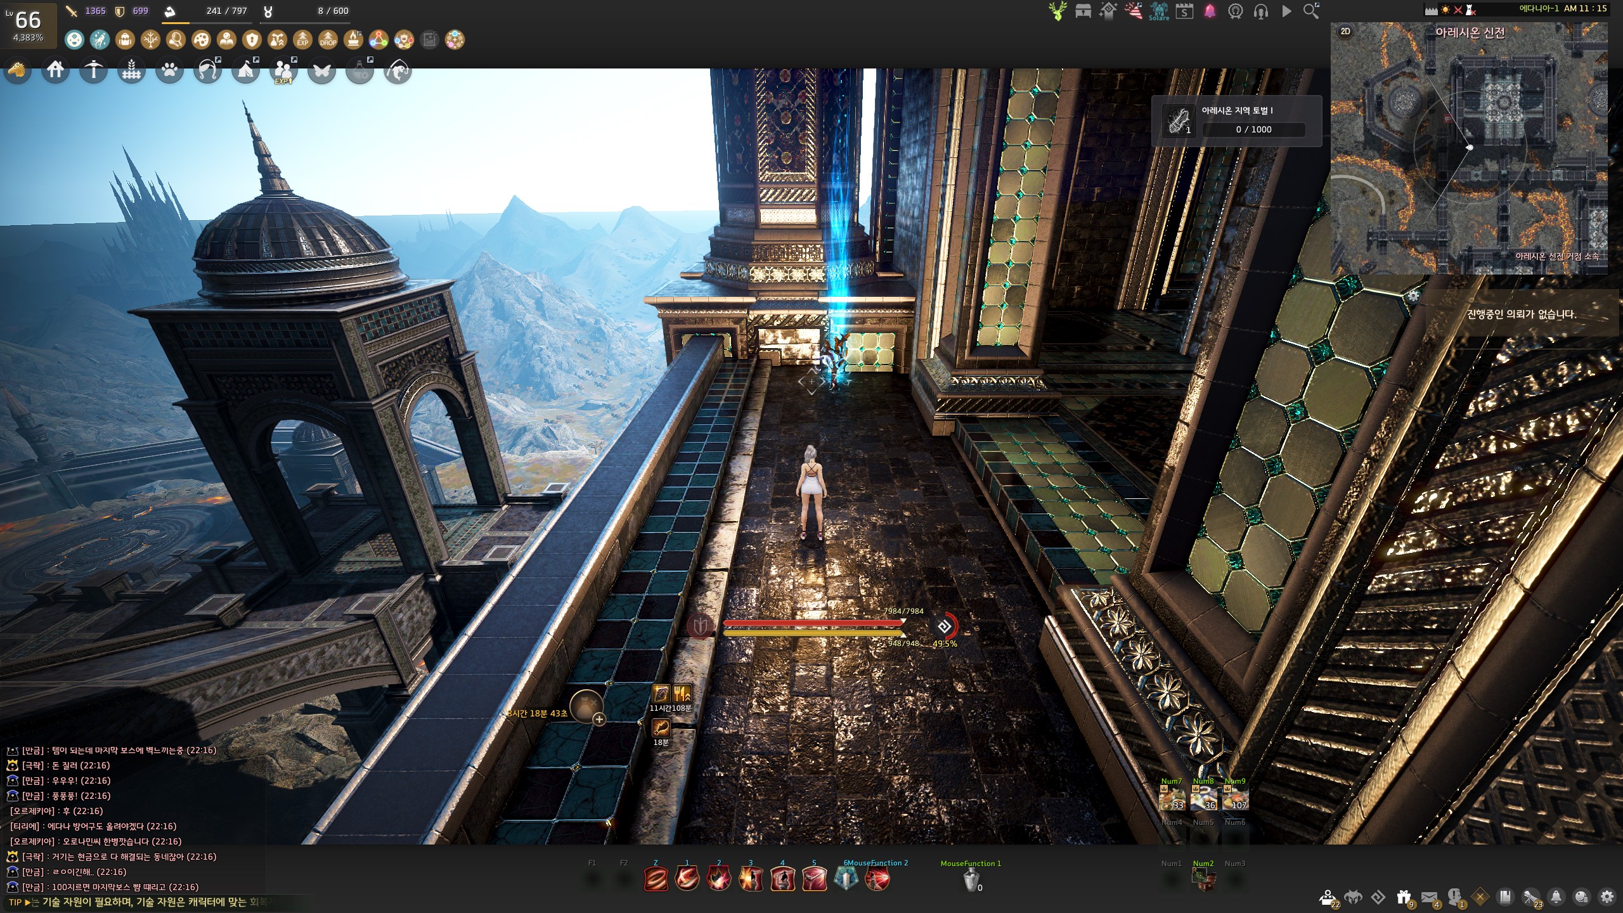Open the book journal icon in bottom bar

[1506, 897]
